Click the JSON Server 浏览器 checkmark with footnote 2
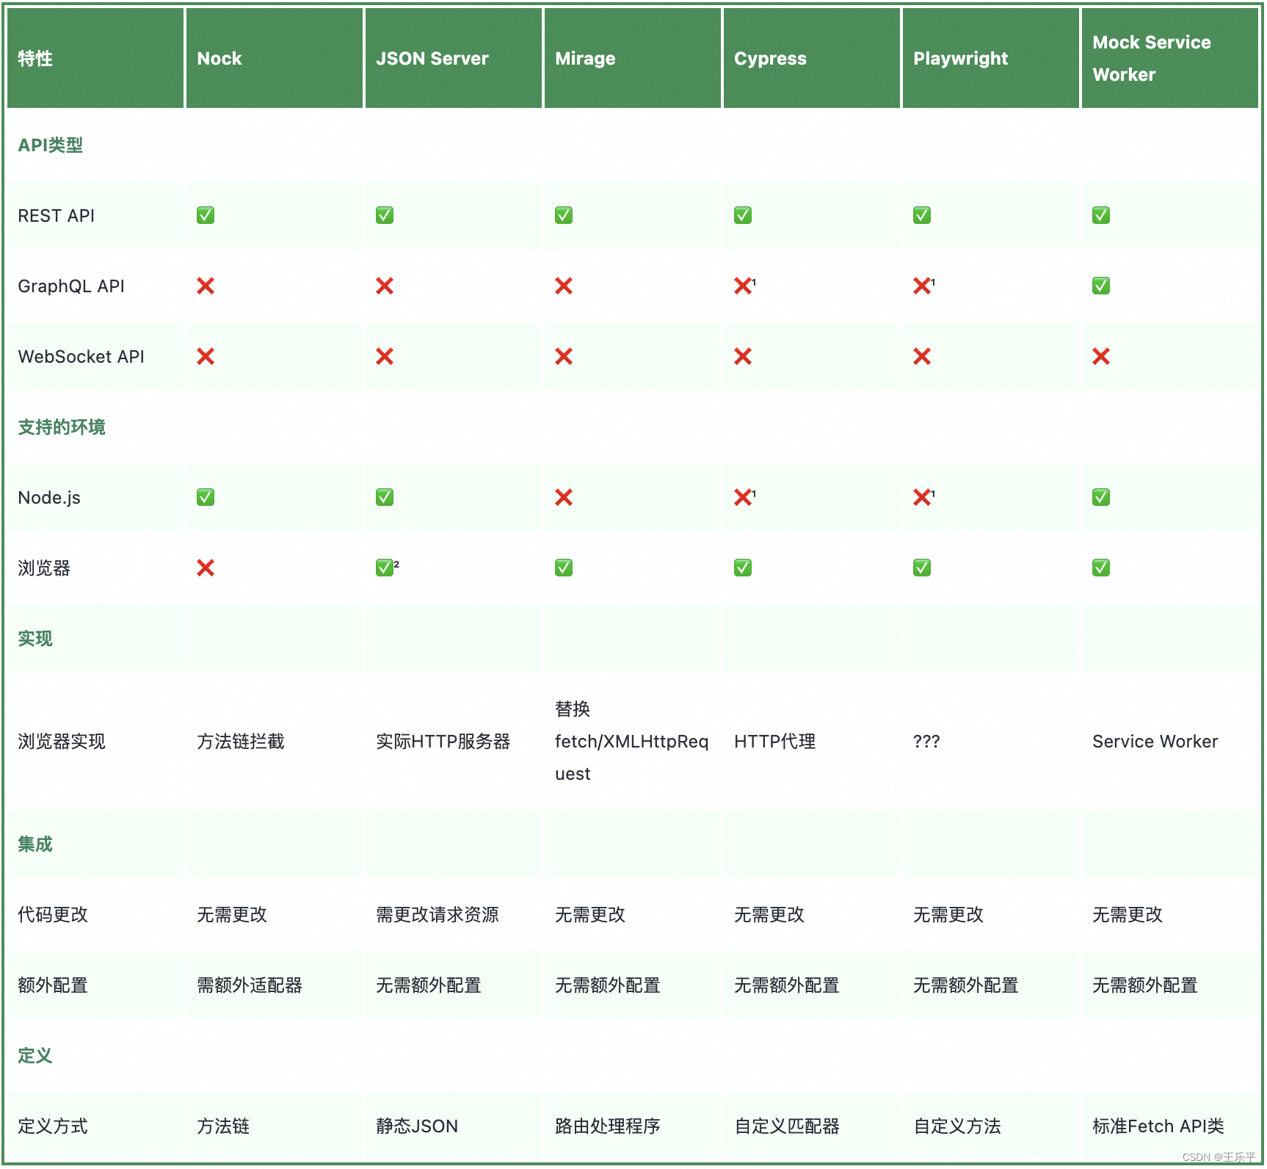The width and height of the screenshot is (1267, 1169). tap(388, 568)
